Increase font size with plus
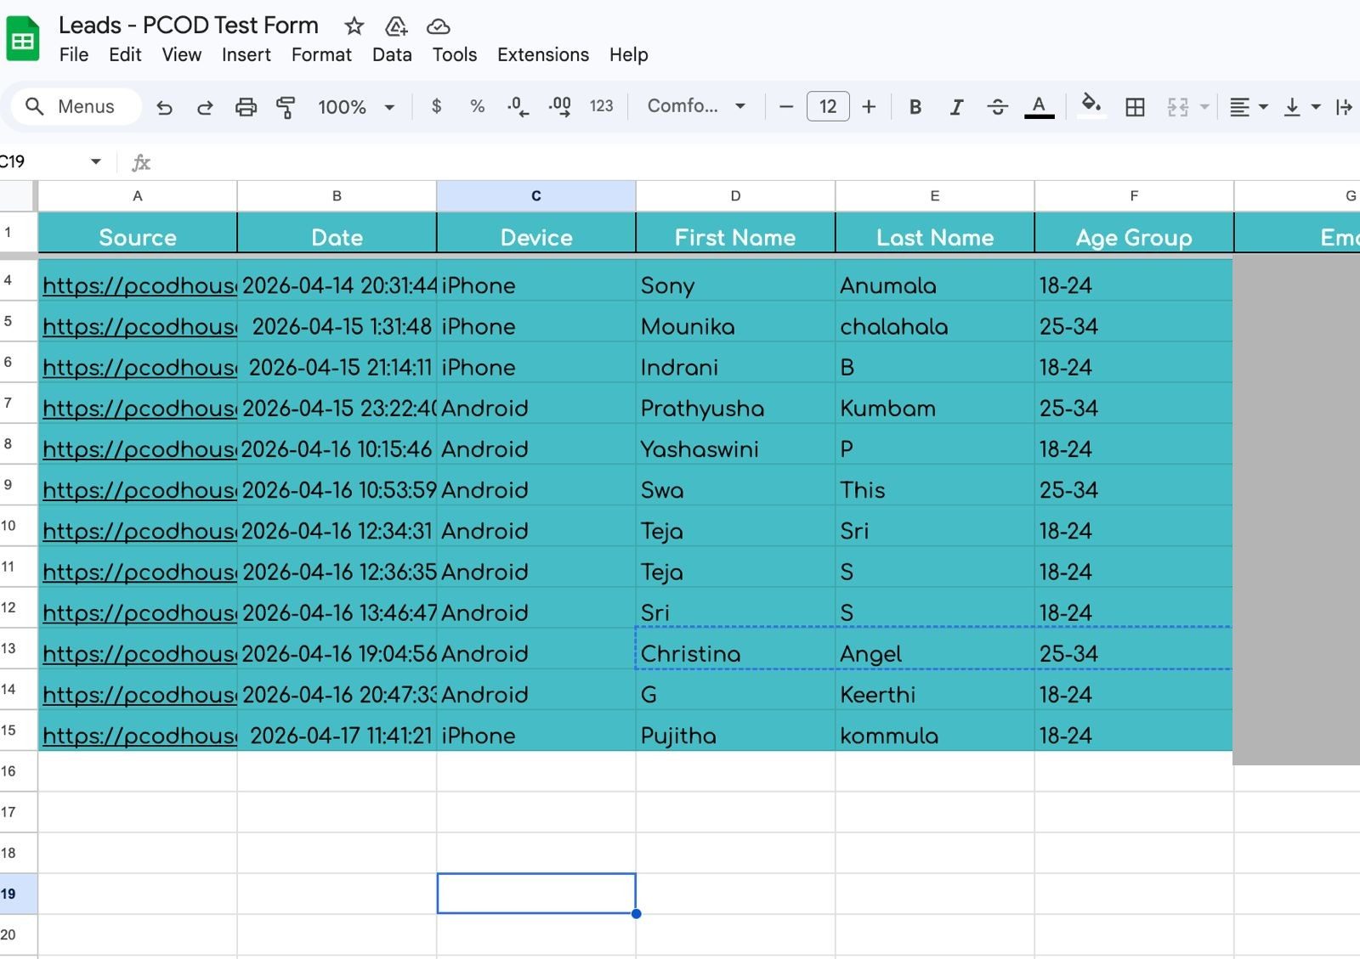Image resolution: width=1360 pixels, height=959 pixels. 869,107
